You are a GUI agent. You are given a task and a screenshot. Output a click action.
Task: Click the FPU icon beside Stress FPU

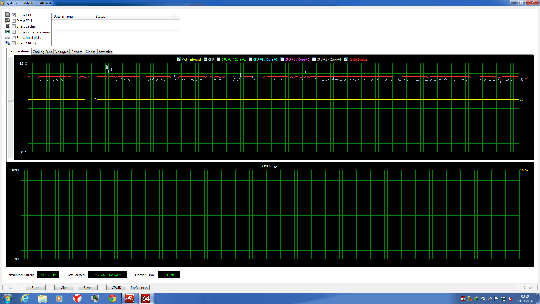[8, 20]
